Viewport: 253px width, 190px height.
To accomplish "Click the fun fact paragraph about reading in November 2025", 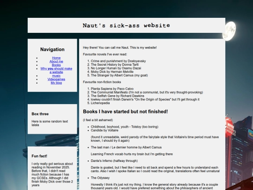I will click(52, 175).
